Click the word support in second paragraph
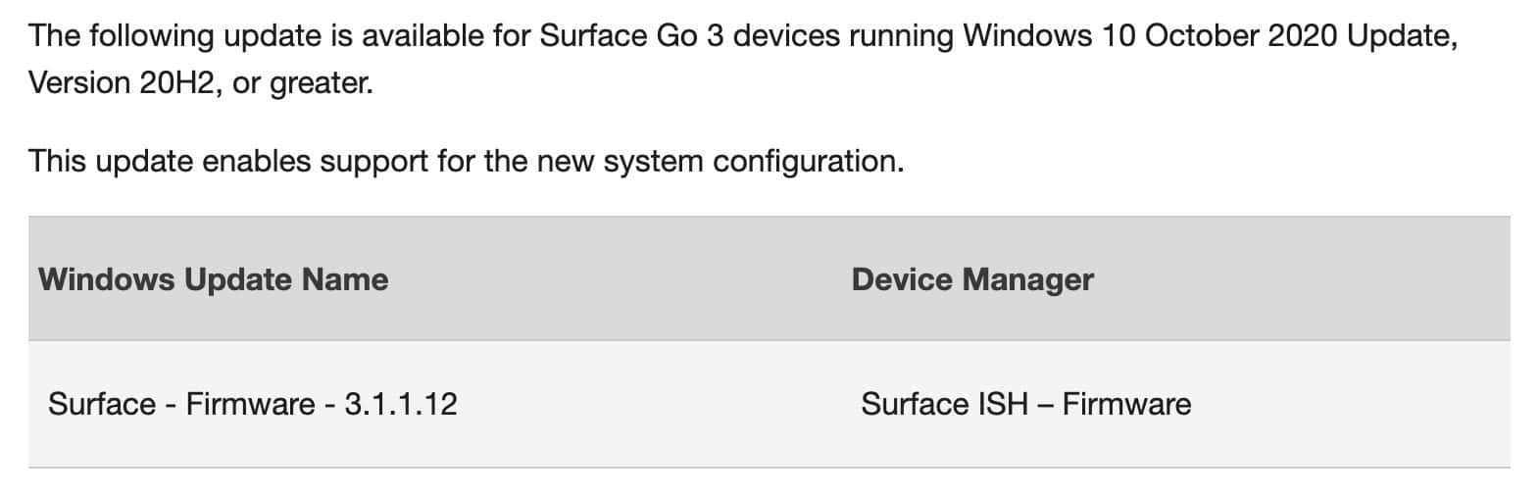 [x=374, y=162]
